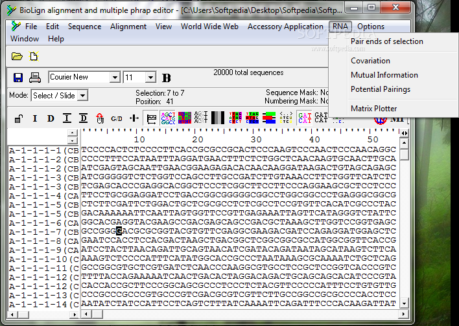Open the World Wide Web menu
Image resolution: width=459 pixels, height=326 pixels.
click(x=209, y=27)
